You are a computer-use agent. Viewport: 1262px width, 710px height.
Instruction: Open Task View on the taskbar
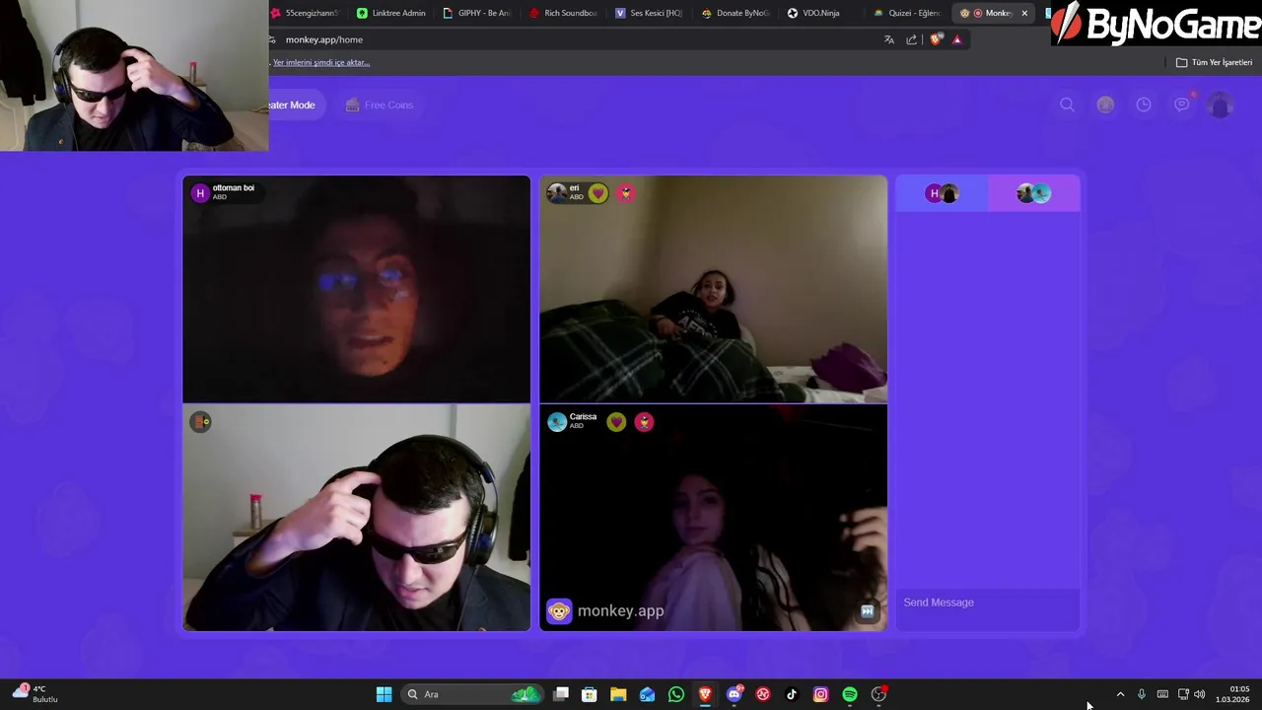tap(561, 694)
